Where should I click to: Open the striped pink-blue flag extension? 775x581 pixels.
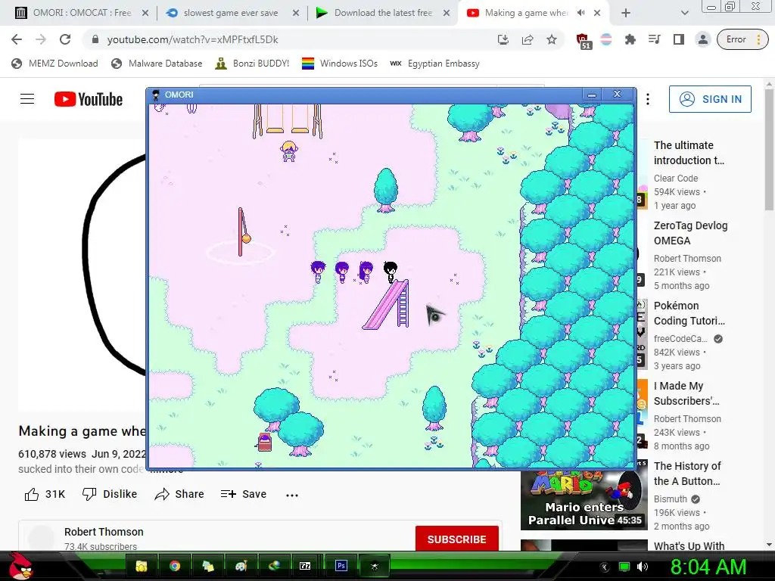coord(606,39)
